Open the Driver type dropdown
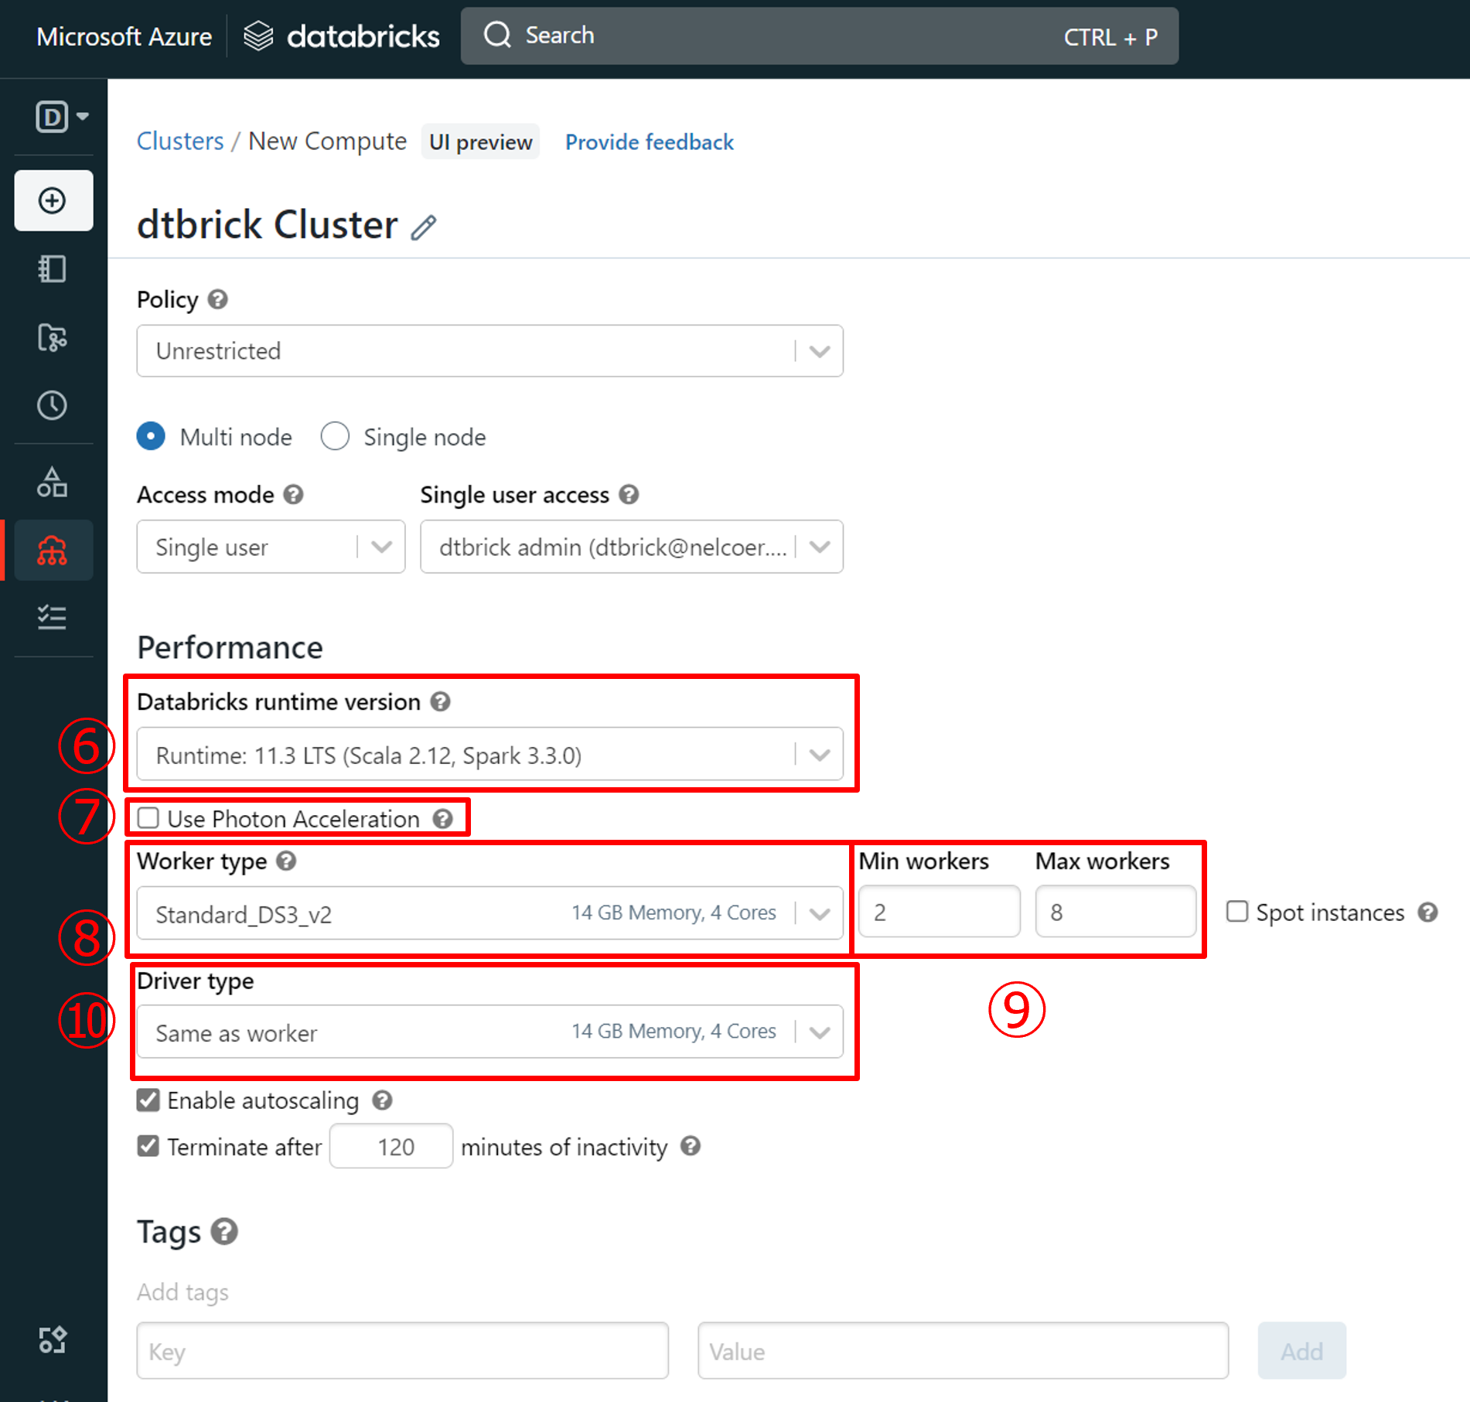The image size is (1470, 1402). [x=489, y=1032]
